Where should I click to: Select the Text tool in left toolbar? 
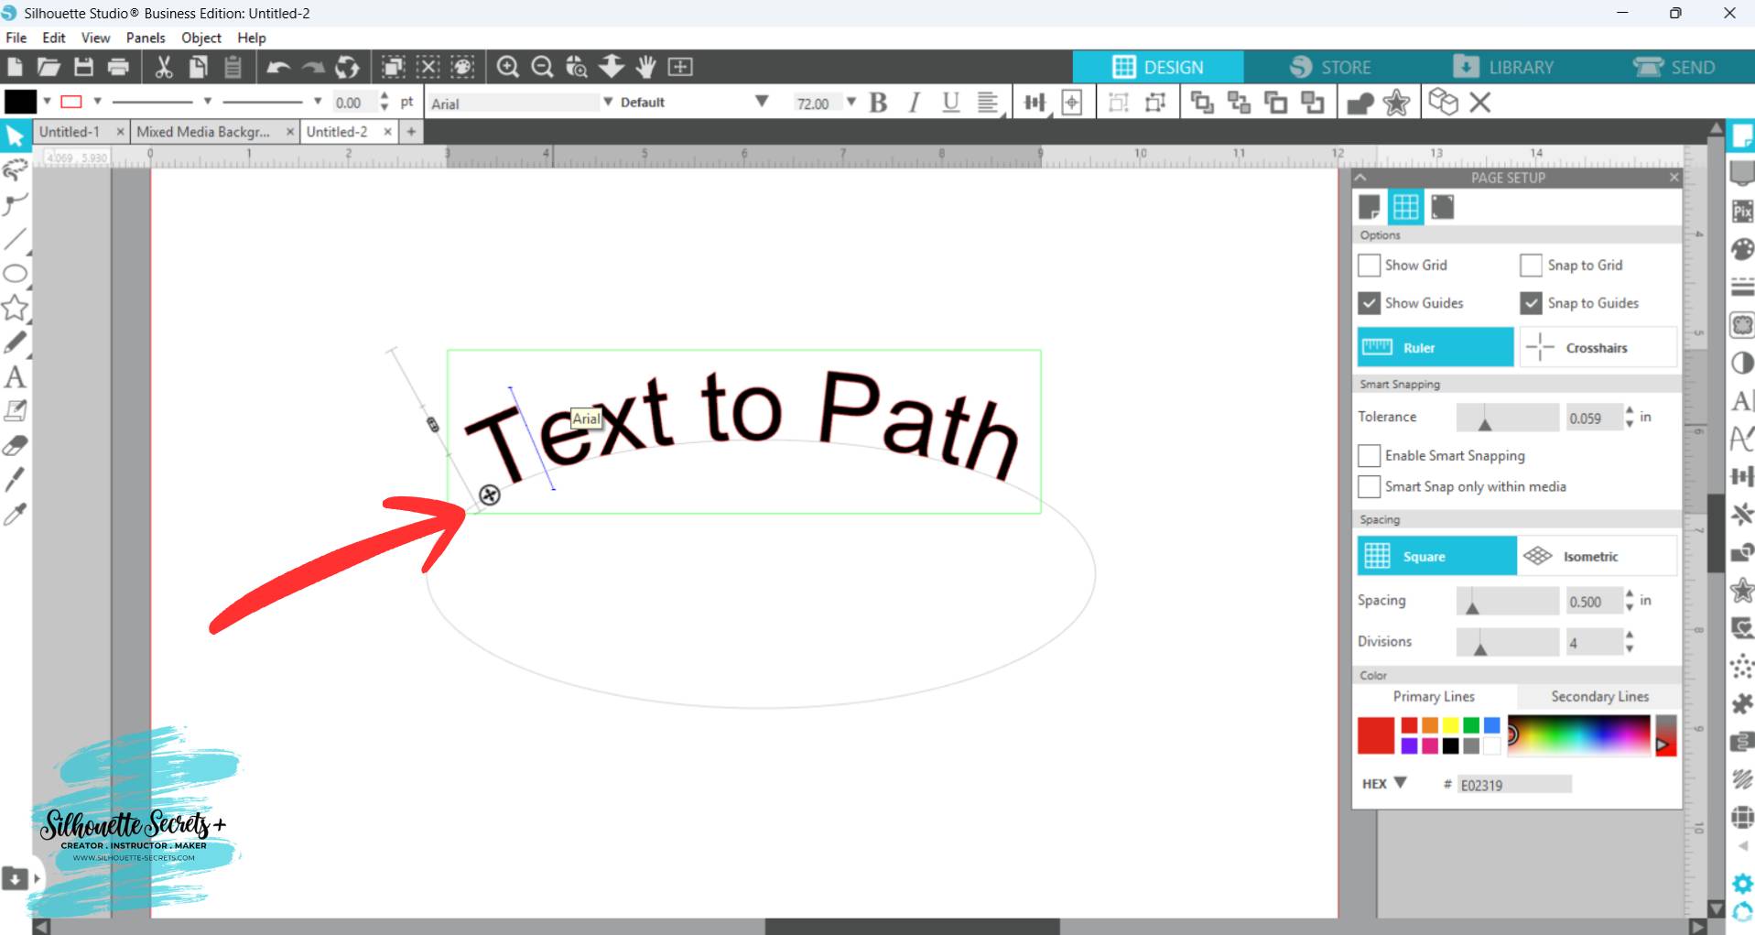(x=15, y=377)
